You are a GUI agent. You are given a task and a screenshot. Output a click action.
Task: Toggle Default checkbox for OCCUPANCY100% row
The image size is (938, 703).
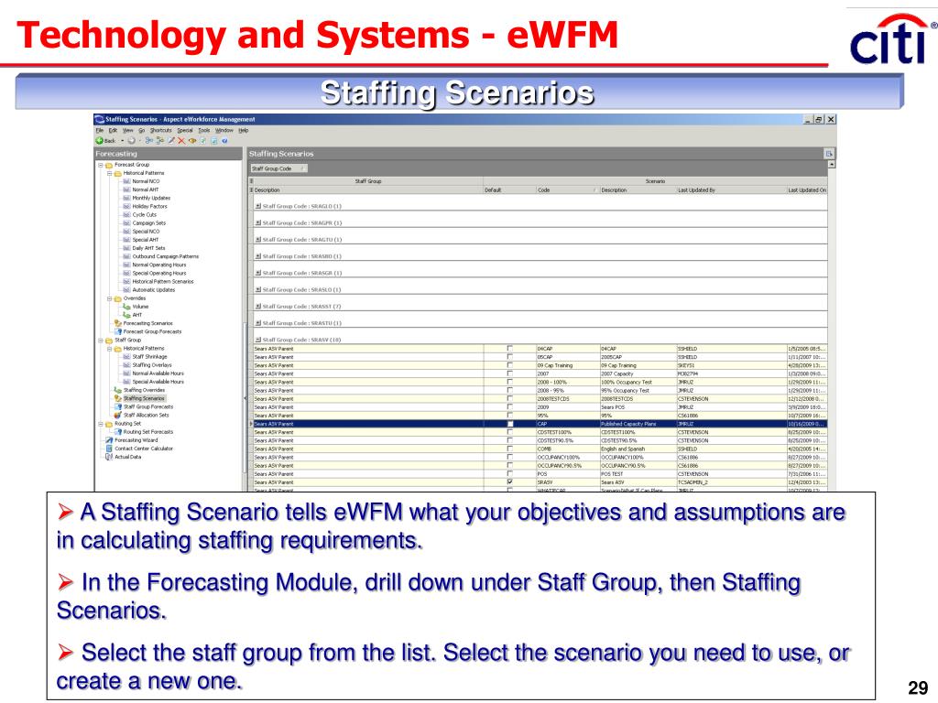(509, 458)
